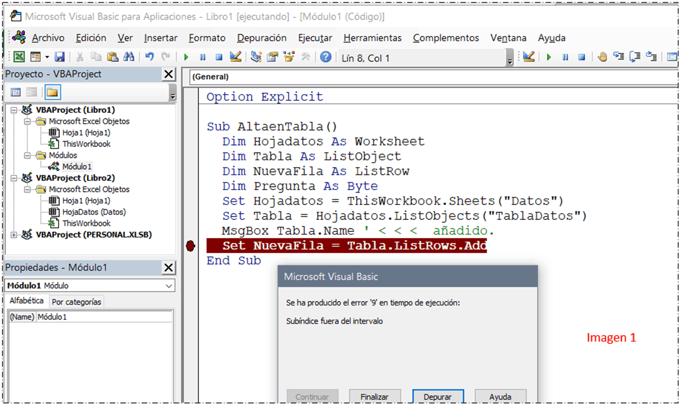Image resolution: width=680 pixels, height=404 pixels.
Task: Select HojaDatos (Datos) in project tree
Action: click(94, 212)
